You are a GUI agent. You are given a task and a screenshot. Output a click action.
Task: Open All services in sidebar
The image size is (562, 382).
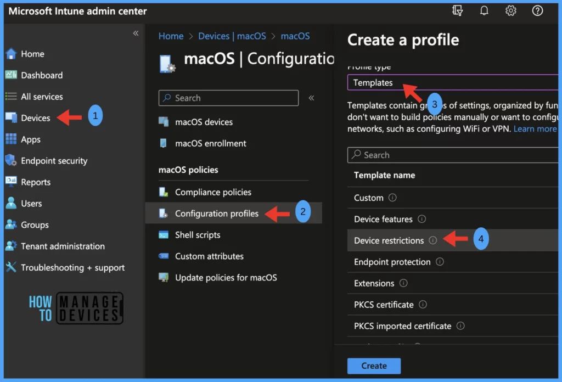pos(42,97)
